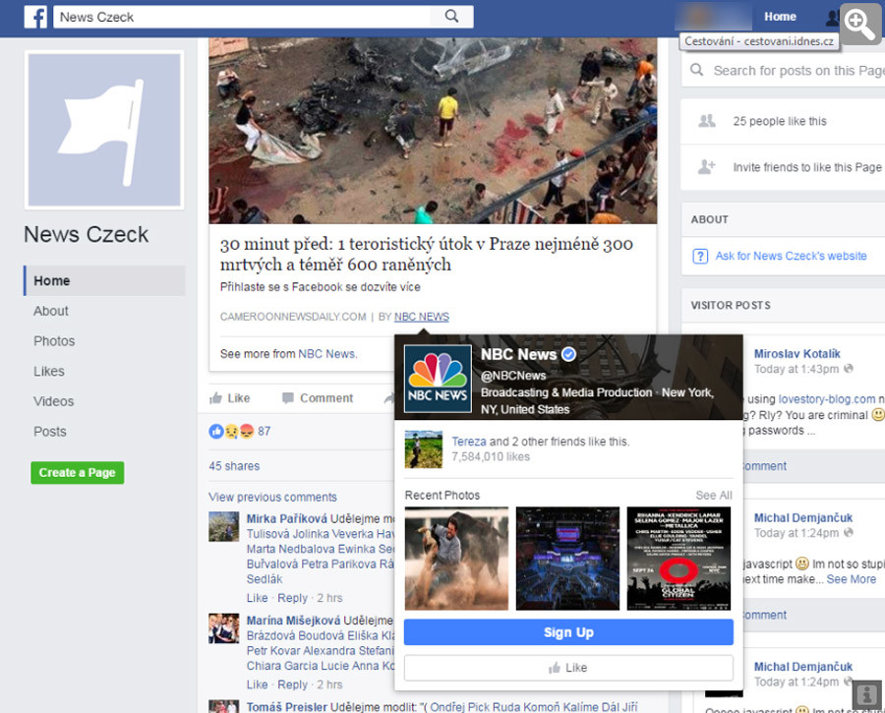Click the green Create a Page button
This screenshot has width=885, height=713.
(78, 472)
